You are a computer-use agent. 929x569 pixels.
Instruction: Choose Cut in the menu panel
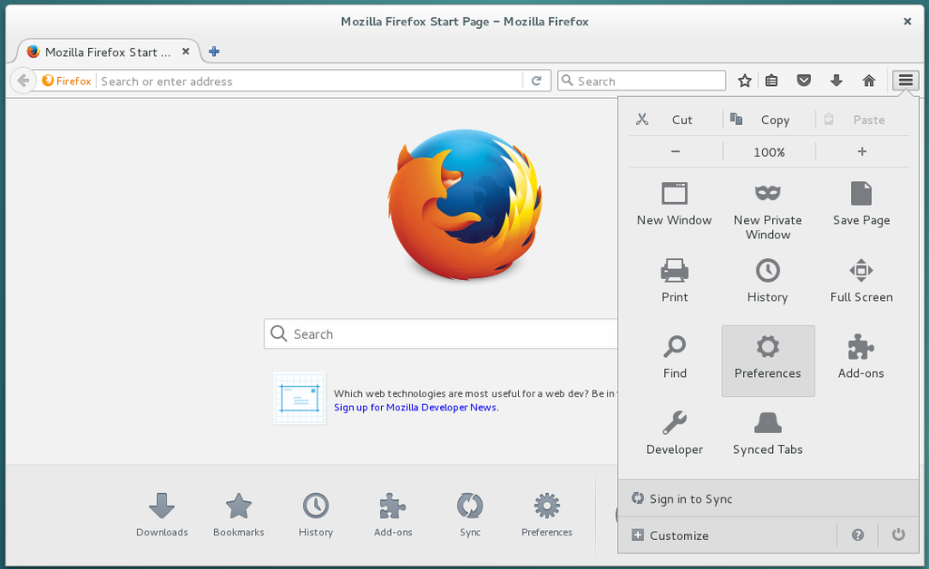coord(675,120)
